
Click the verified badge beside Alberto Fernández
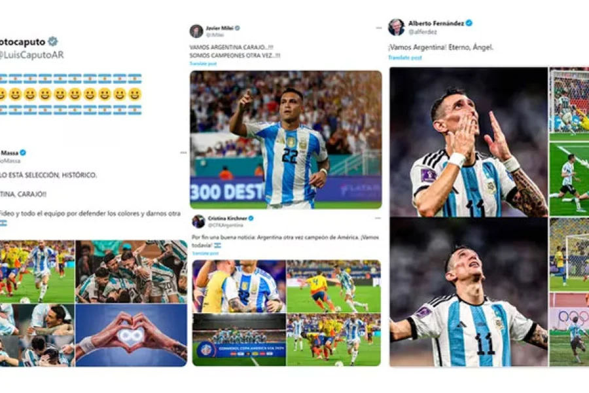[x=469, y=23]
